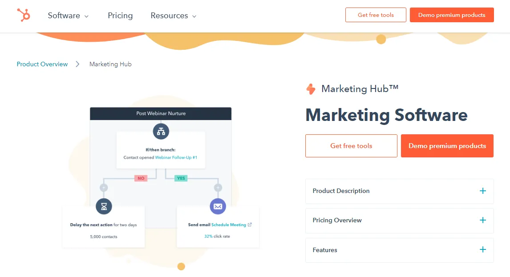Click the plus node under YES branch
The image size is (510, 277).
coord(218,188)
